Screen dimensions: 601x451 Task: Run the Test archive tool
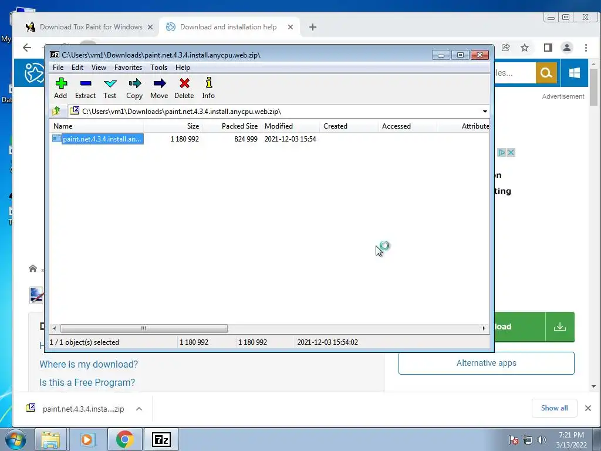pyautogui.click(x=110, y=88)
